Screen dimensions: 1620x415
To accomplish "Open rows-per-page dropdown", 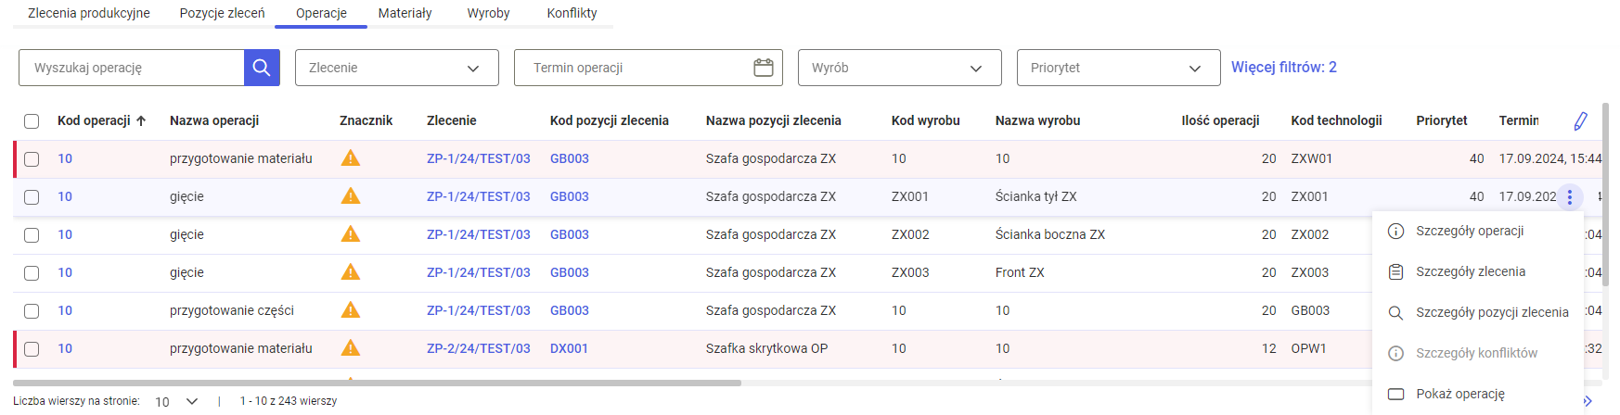I will tap(176, 401).
